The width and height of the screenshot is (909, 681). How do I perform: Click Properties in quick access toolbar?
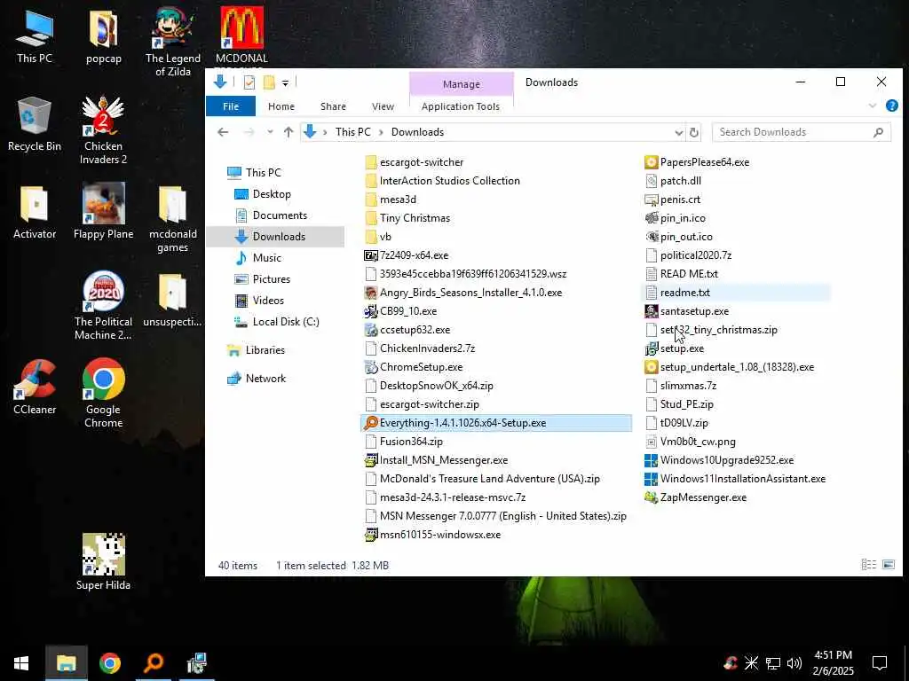click(x=249, y=82)
